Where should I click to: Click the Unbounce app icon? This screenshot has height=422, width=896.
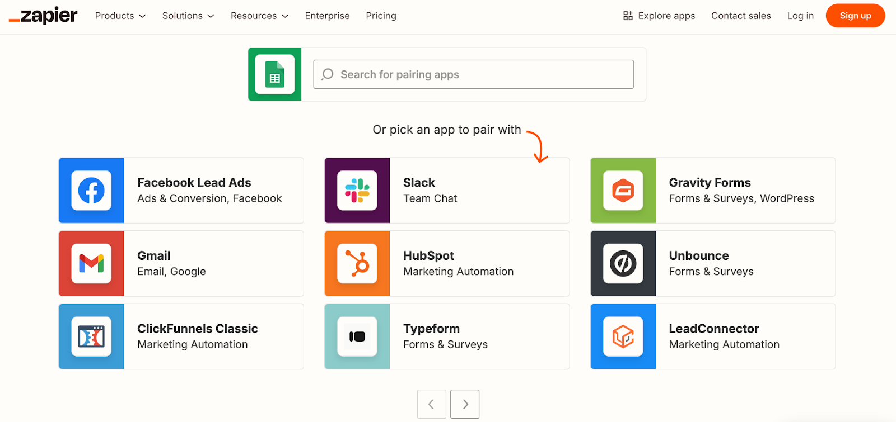tap(623, 263)
